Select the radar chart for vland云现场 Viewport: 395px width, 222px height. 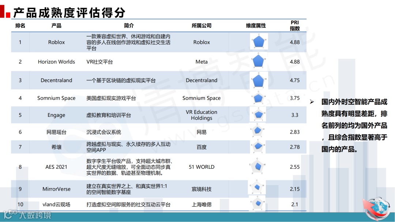[257, 203]
